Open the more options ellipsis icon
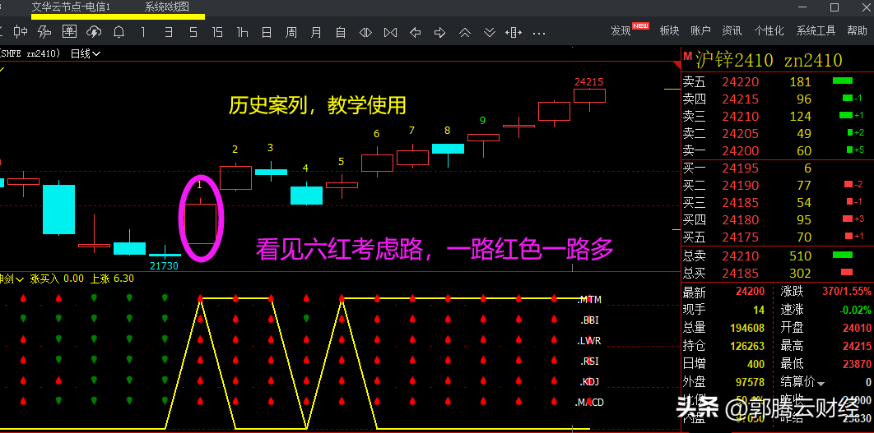The width and height of the screenshot is (874, 433). tap(539, 32)
